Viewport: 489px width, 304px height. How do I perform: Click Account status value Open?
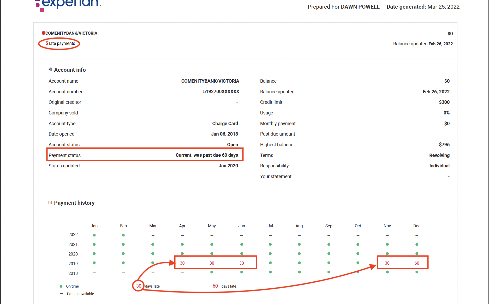click(232, 145)
